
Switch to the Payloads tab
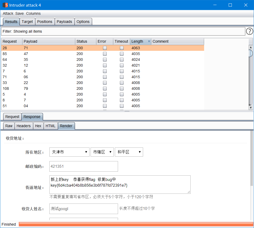64,22
